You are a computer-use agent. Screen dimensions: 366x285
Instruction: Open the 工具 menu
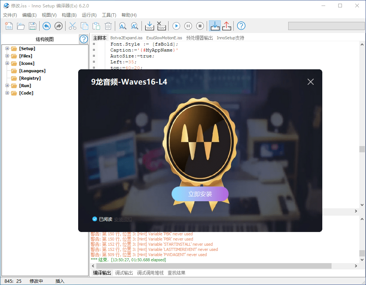pyautogui.click(x=109, y=15)
